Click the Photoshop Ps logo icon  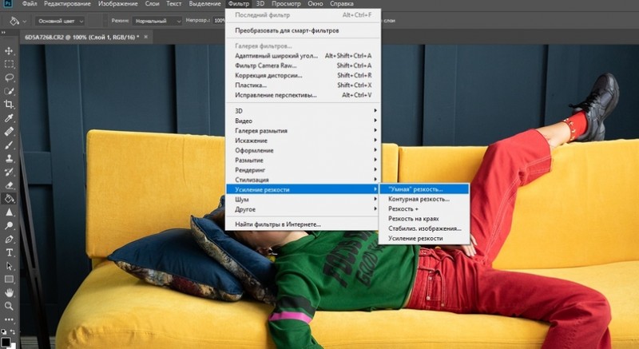click(x=7, y=4)
